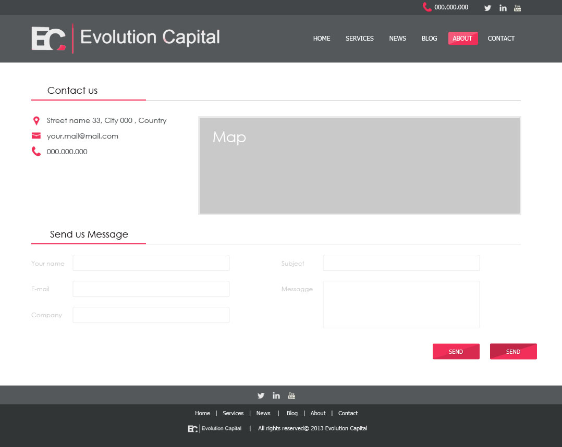The image size is (562, 447).
Task: Click the Company input field
Action: point(151,315)
